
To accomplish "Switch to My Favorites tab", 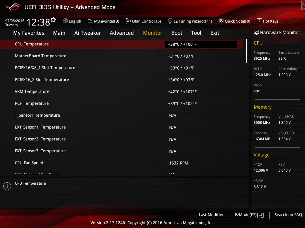I will click(x=29, y=33).
